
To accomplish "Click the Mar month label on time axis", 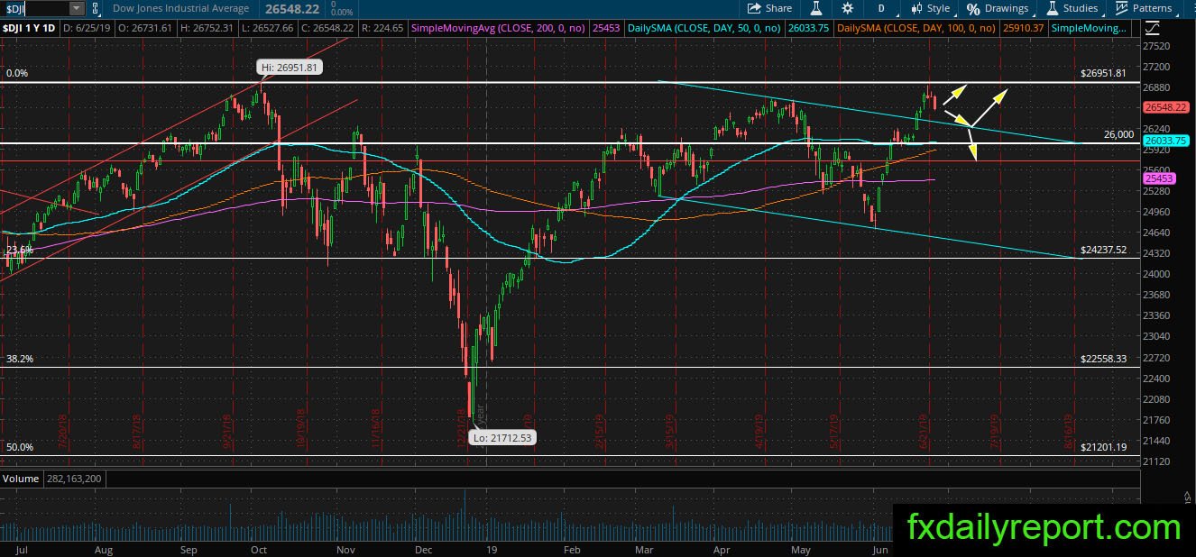I will (644, 549).
